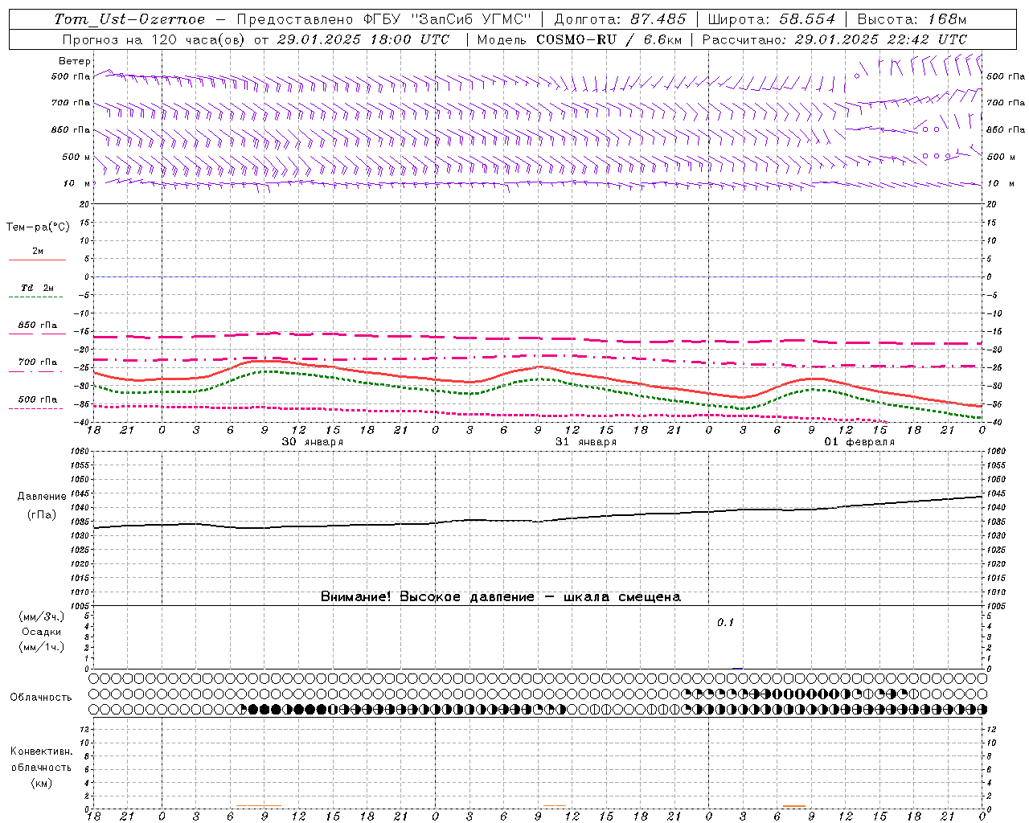Click the (мм/1ч.) unit label
Image resolution: width=1029 pixels, height=823 pixels.
(42, 647)
